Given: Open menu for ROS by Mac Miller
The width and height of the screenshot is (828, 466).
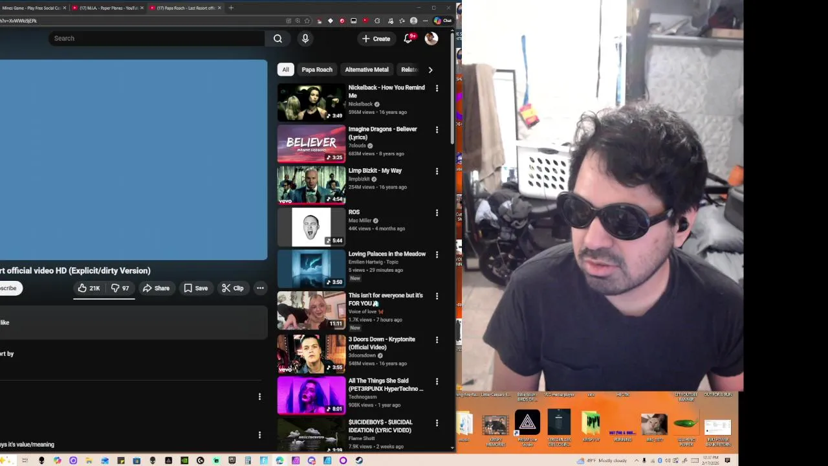Looking at the screenshot, I should click(x=437, y=212).
